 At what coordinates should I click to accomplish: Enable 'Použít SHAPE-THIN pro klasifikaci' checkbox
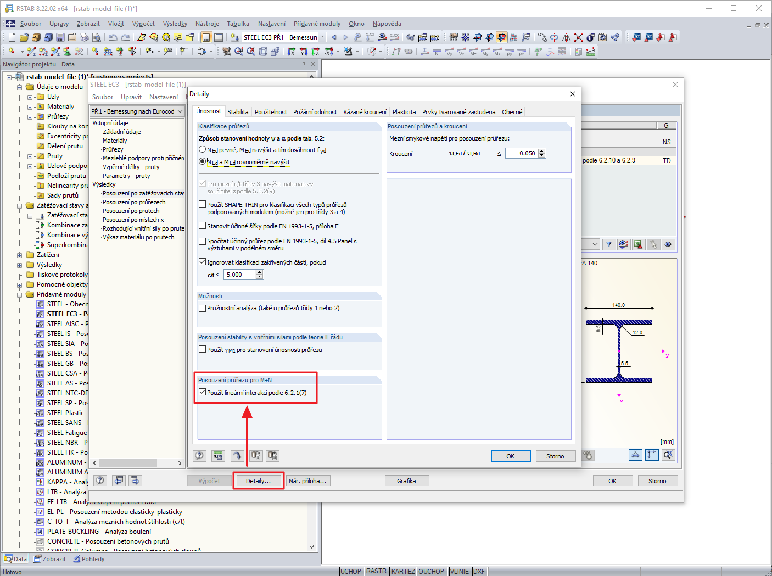coord(203,204)
